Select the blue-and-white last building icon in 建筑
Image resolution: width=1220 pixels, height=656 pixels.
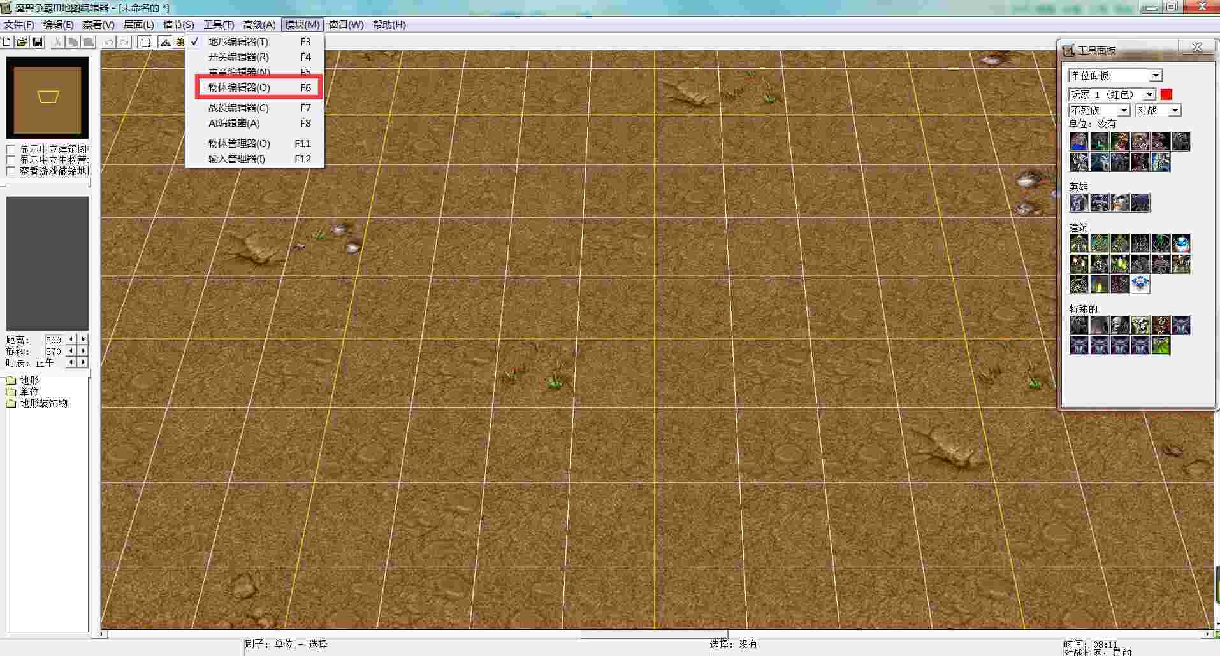[1140, 285]
